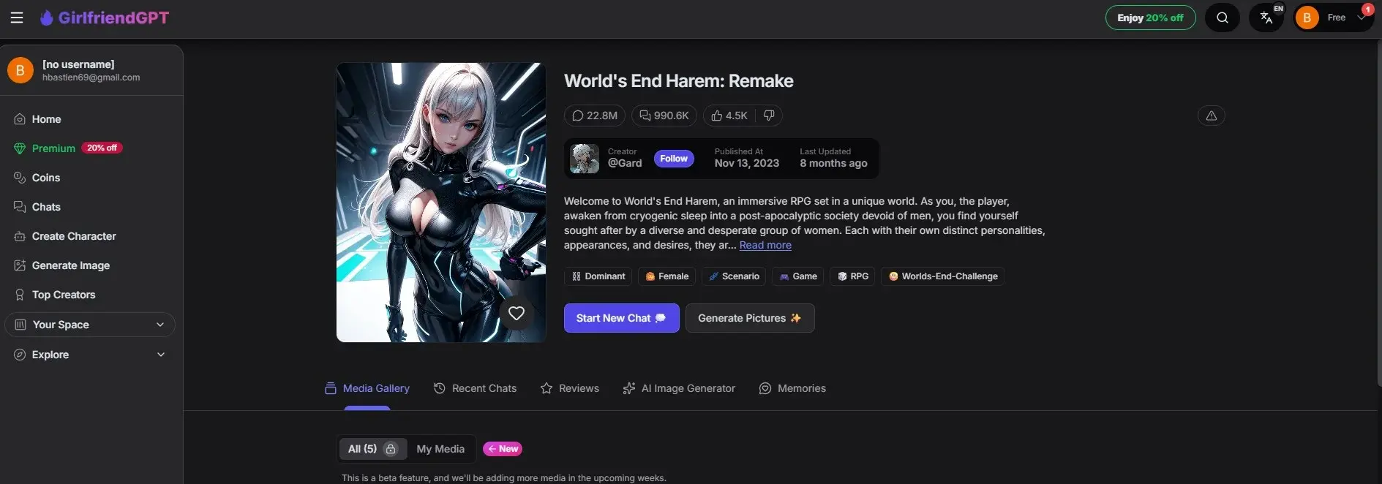Open the hamburger menu icon
1382x484 pixels.
tap(17, 18)
